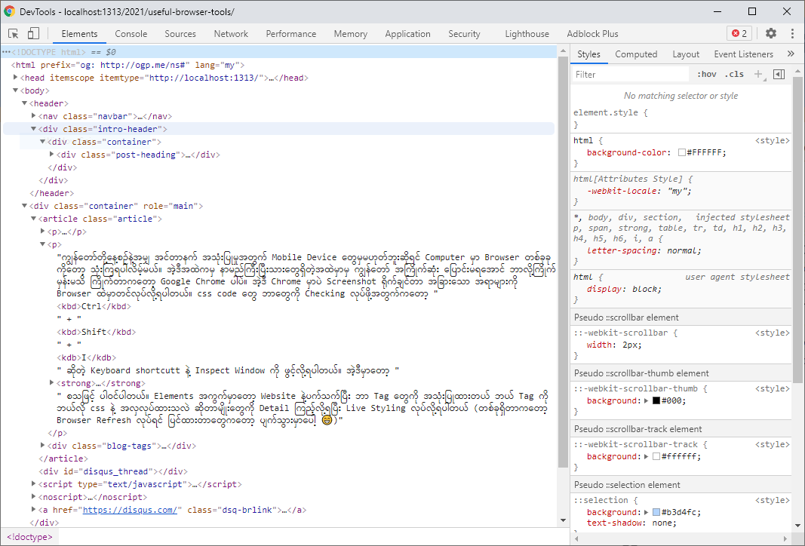This screenshot has width=805, height=546.
Task: Click the #b3d4fc selection color swatch
Action: coord(656,513)
